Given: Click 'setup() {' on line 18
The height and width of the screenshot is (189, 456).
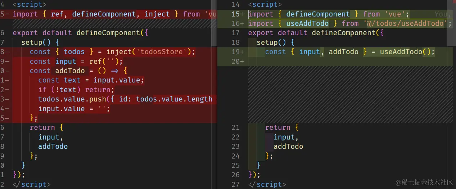Looking at the screenshot, I should click(276, 42).
